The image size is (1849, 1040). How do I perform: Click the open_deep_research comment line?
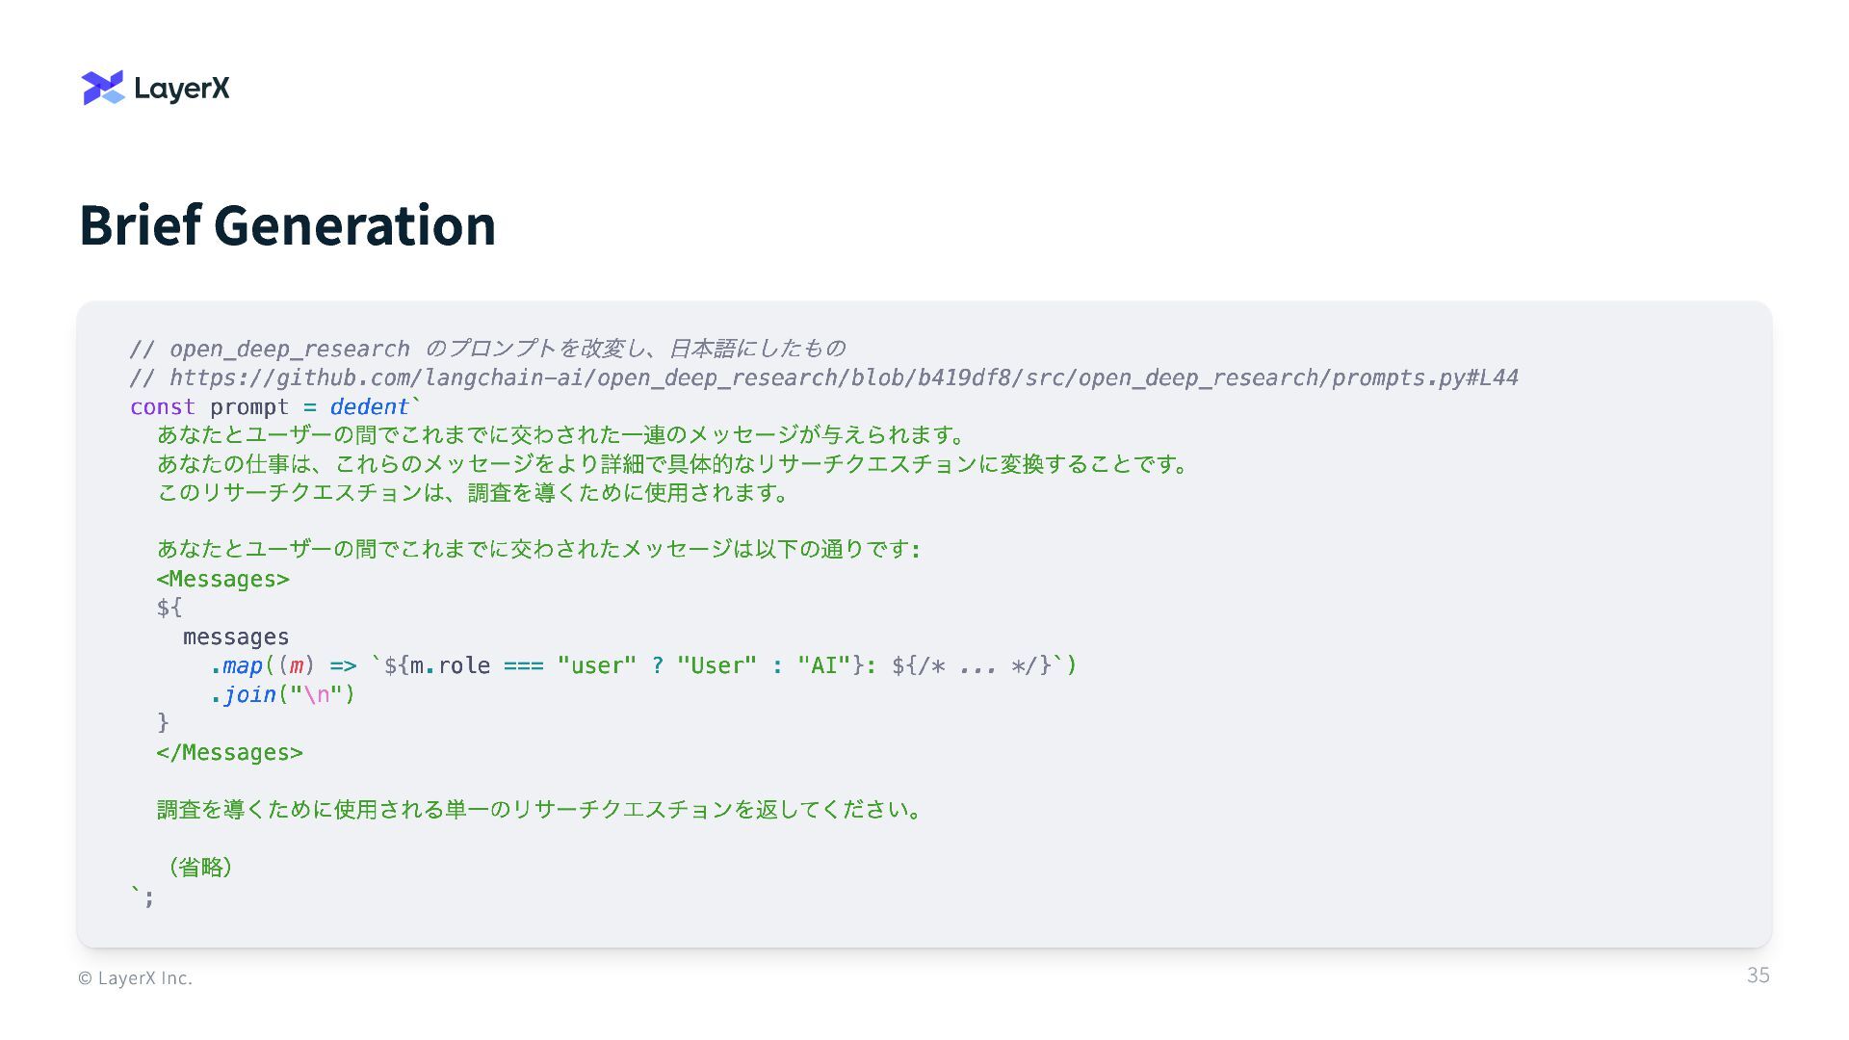point(487,349)
